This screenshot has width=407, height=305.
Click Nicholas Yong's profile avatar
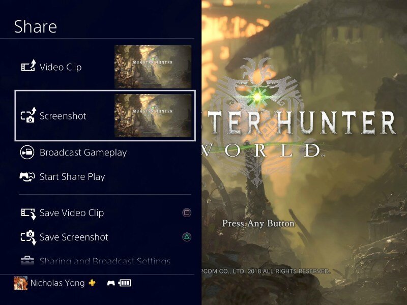20,283
